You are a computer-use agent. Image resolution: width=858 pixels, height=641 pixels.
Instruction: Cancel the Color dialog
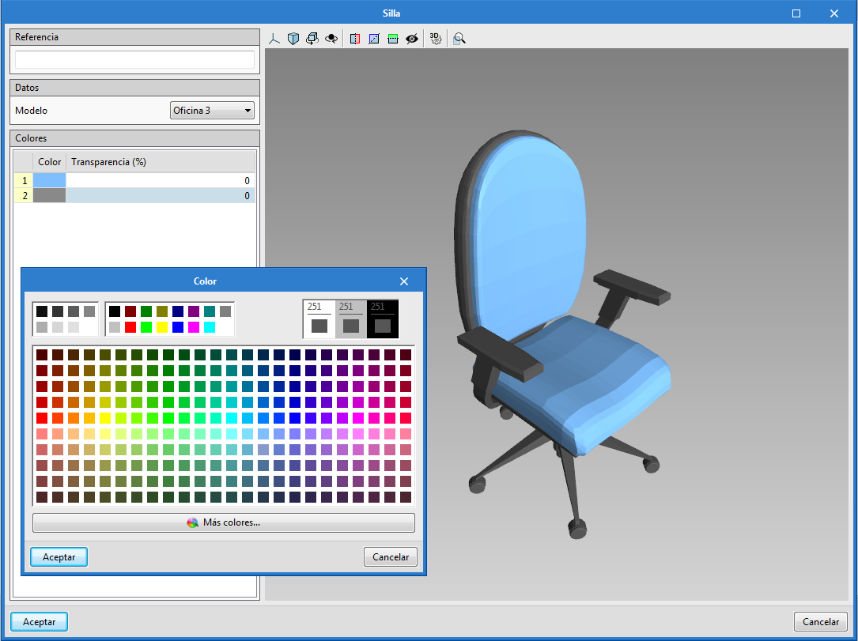pyautogui.click(x=391, y=556)
